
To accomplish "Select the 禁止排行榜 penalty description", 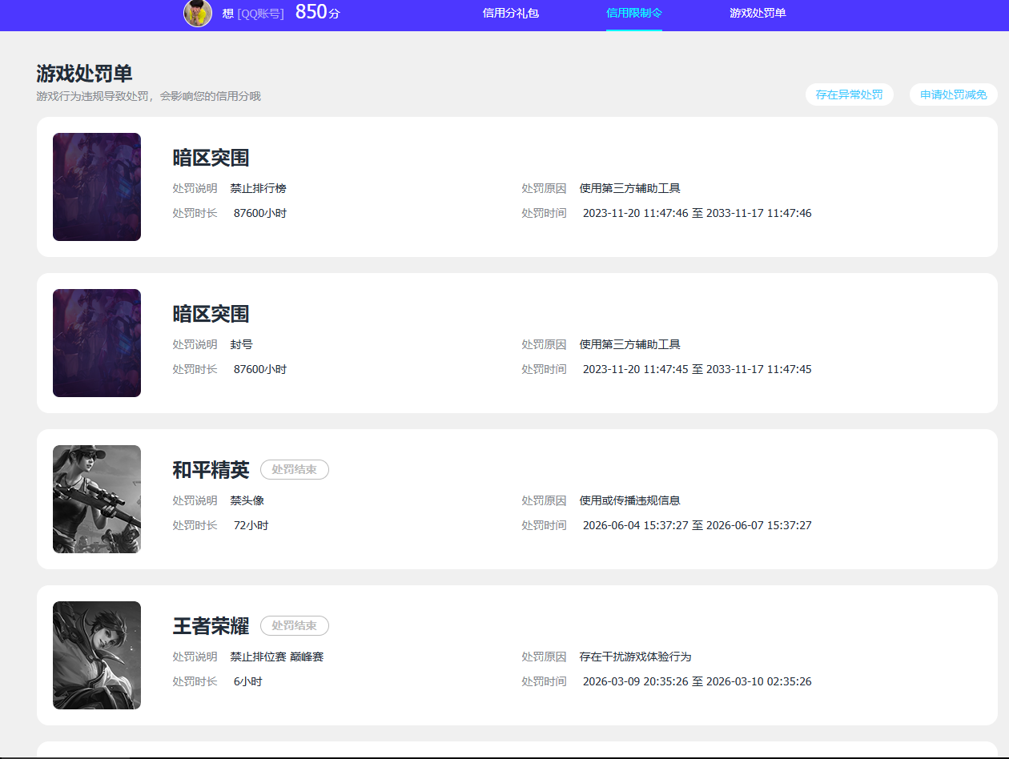I will point(258,189).
